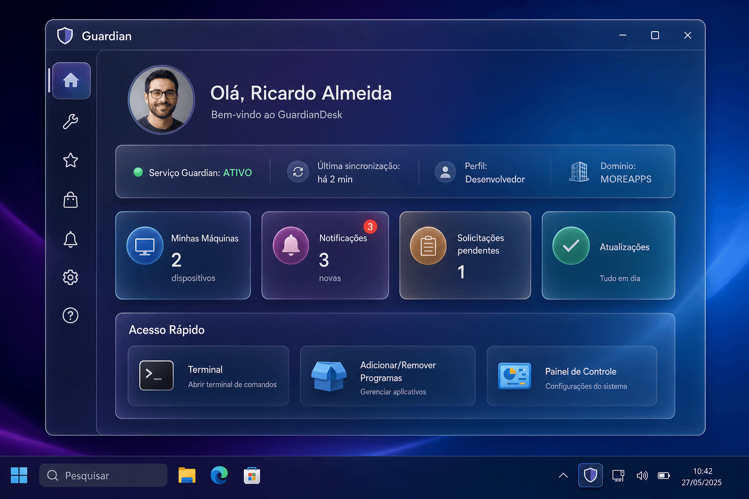Screen dimensions: 749x499
Task: Click the Perfil user icon
Action: click(445, 172)
